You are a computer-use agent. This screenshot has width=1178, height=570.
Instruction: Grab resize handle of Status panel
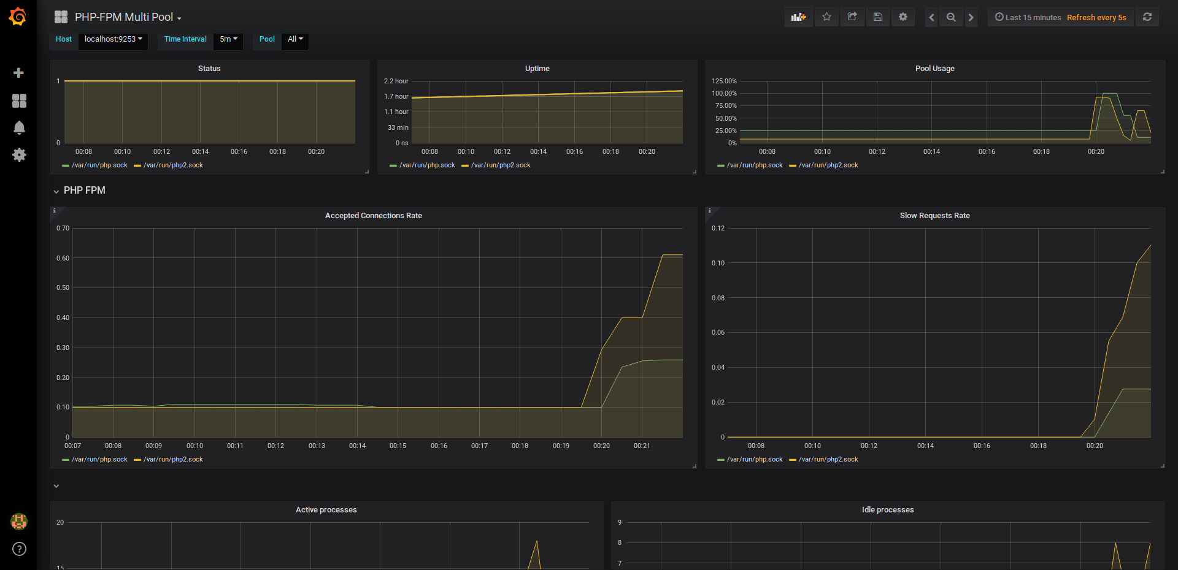[367, 172]
